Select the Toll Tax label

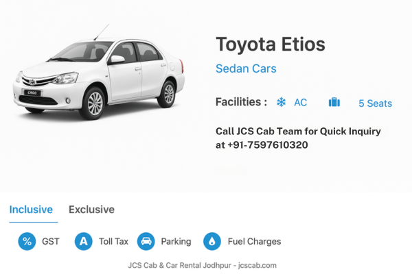click(113, 242)
